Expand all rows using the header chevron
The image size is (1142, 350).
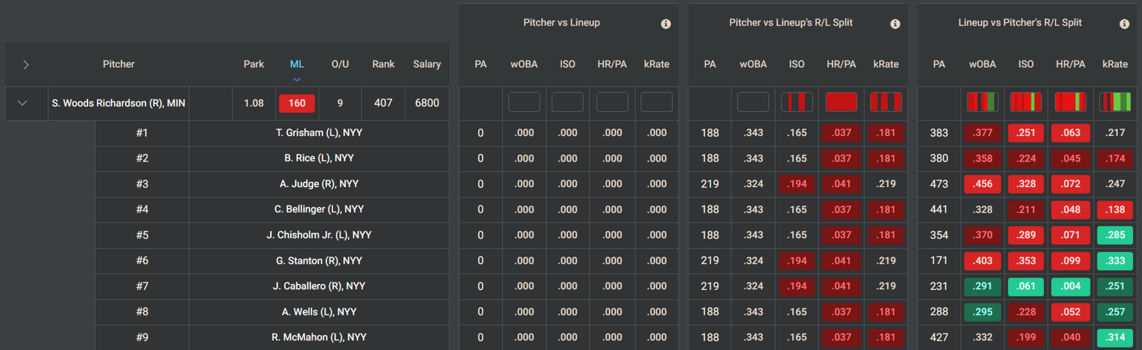pyautogui.click(x=26, y=65)
